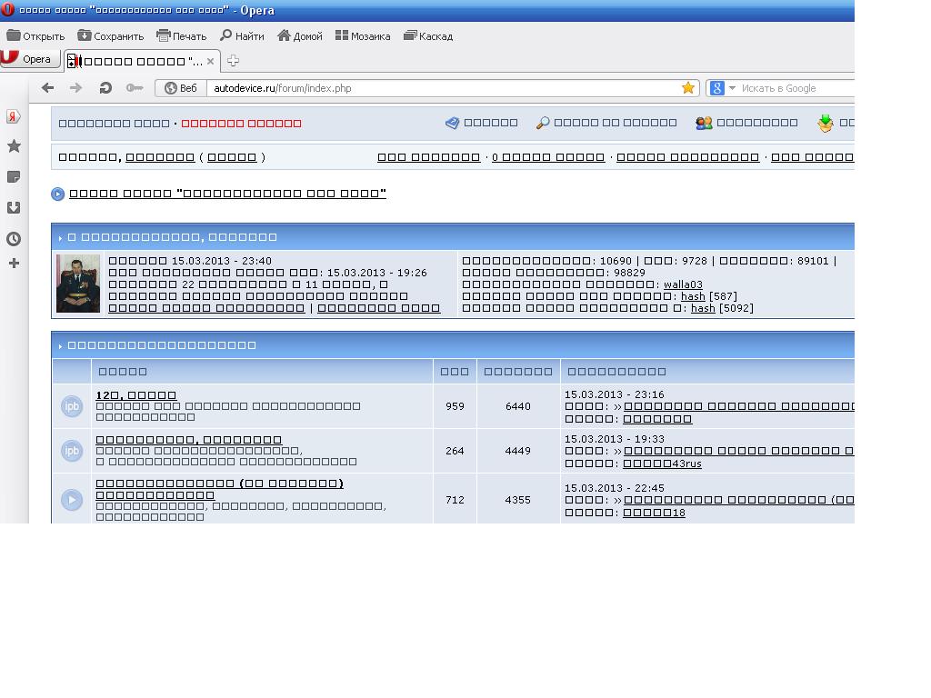Open a new tab with plus button

(234, 61)
